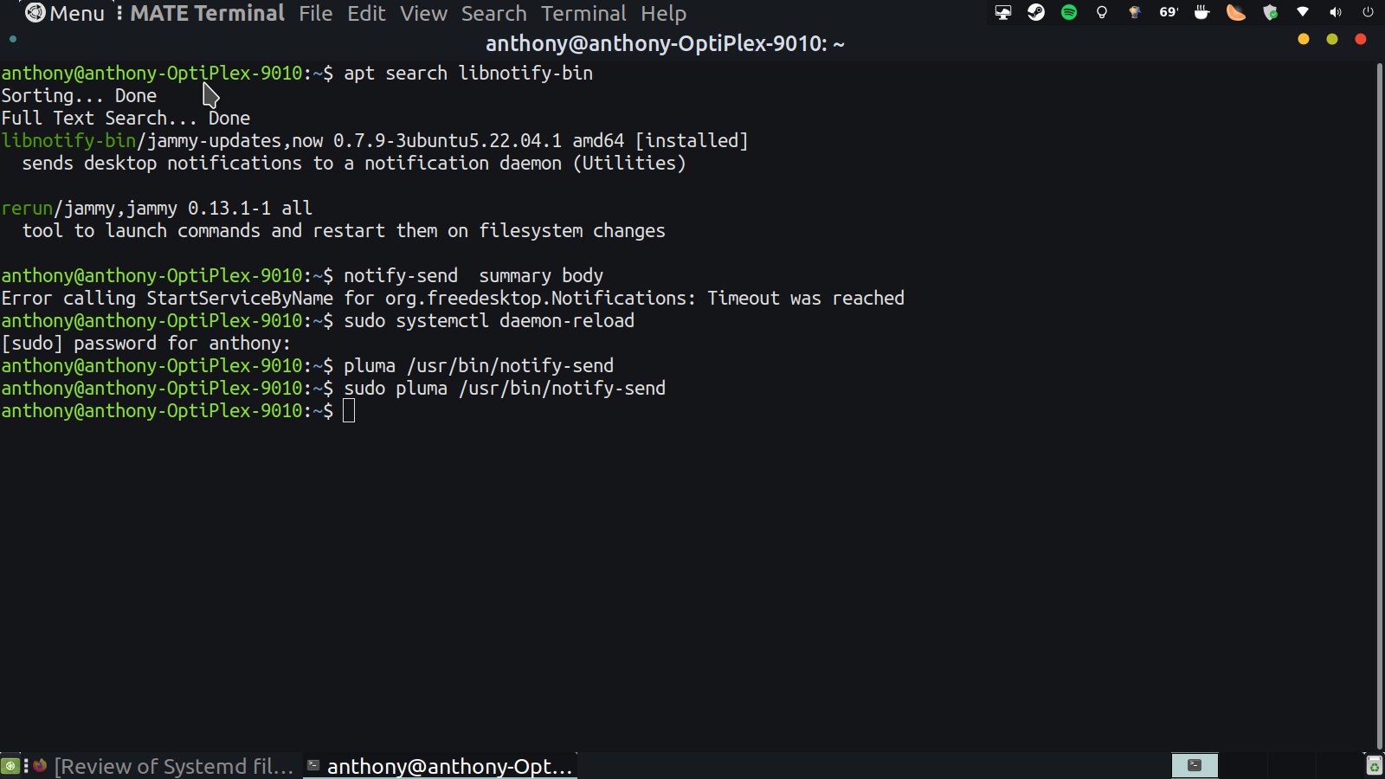The height and width of the screenshot is (779, 1385).
Task: Click the lightbulb indicator icon
Action: point(1102,12)
